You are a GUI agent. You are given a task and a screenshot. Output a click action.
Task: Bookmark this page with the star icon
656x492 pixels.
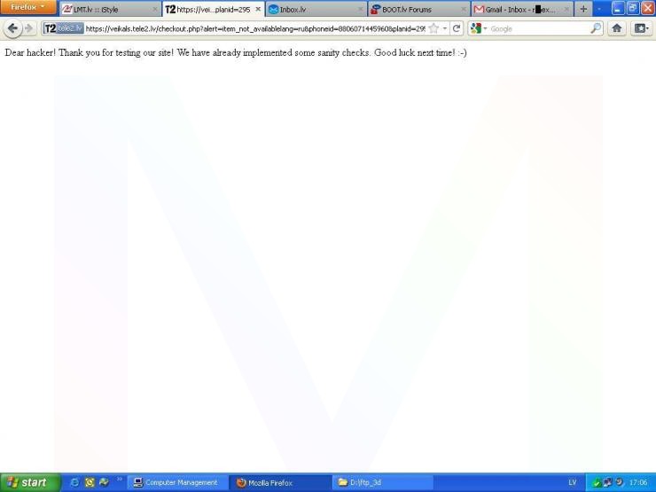433,28
